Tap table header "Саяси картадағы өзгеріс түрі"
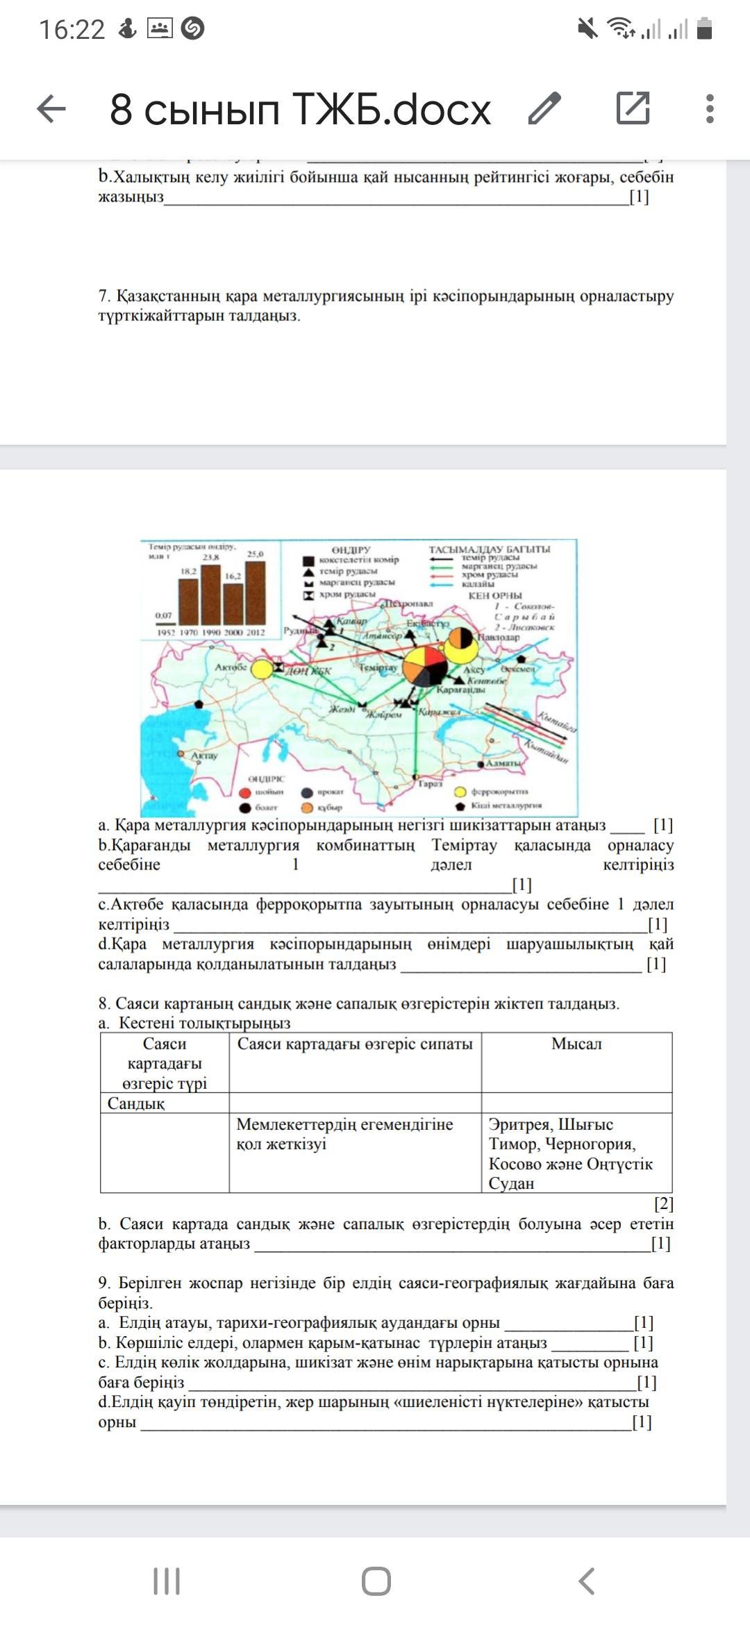The width and height of the screenshot is (750, 1625). (x=165, y=1063)
